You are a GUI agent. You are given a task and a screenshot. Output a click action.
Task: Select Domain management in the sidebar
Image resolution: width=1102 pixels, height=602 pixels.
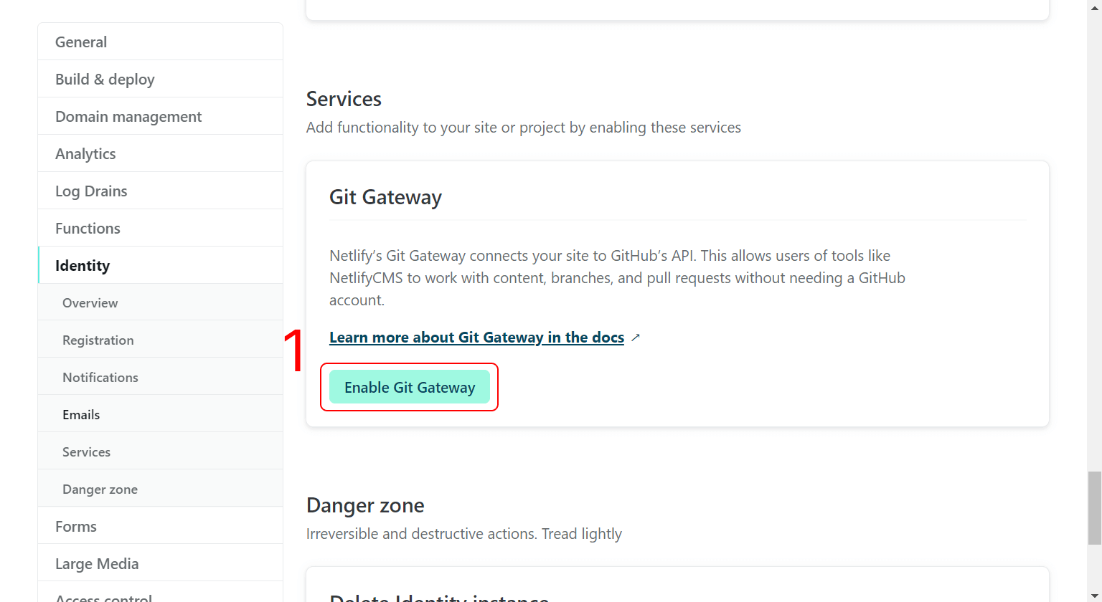128,116
